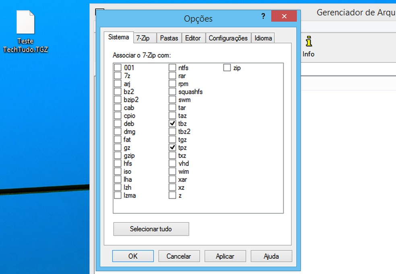Check the tar checkbox
This screenshot has height=274, width=396.
[172, 107]
